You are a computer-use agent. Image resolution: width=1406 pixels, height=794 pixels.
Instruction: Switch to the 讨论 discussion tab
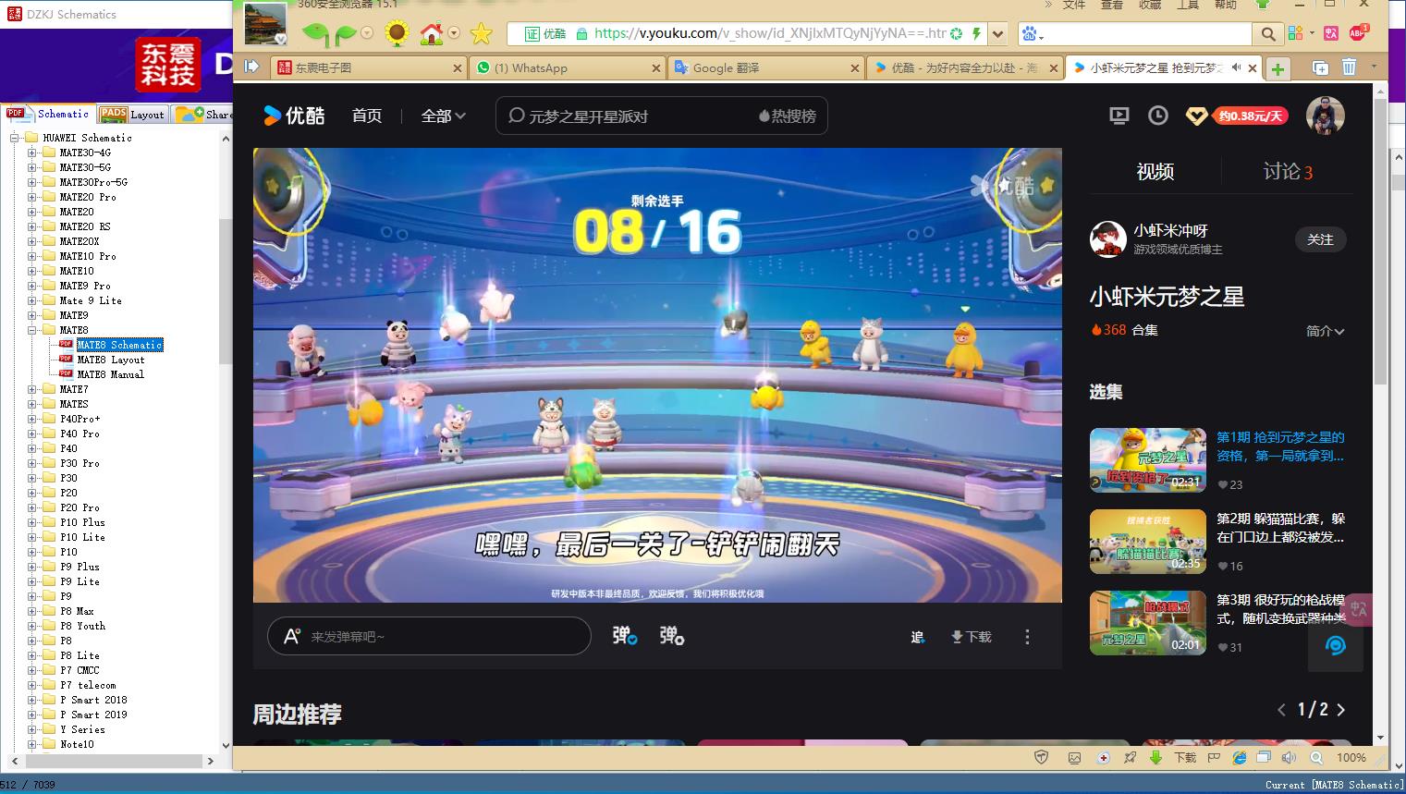[1288, 171]
